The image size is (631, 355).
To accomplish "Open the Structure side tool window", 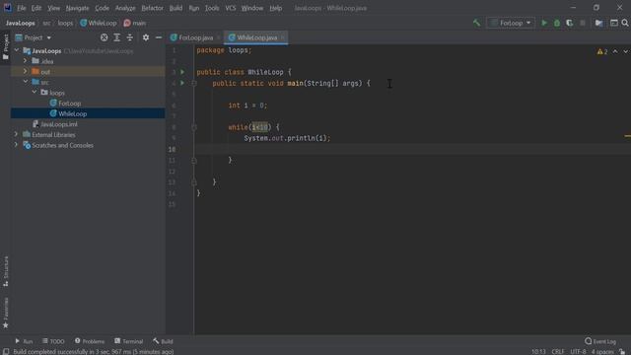I will click(x=6, y=271).
